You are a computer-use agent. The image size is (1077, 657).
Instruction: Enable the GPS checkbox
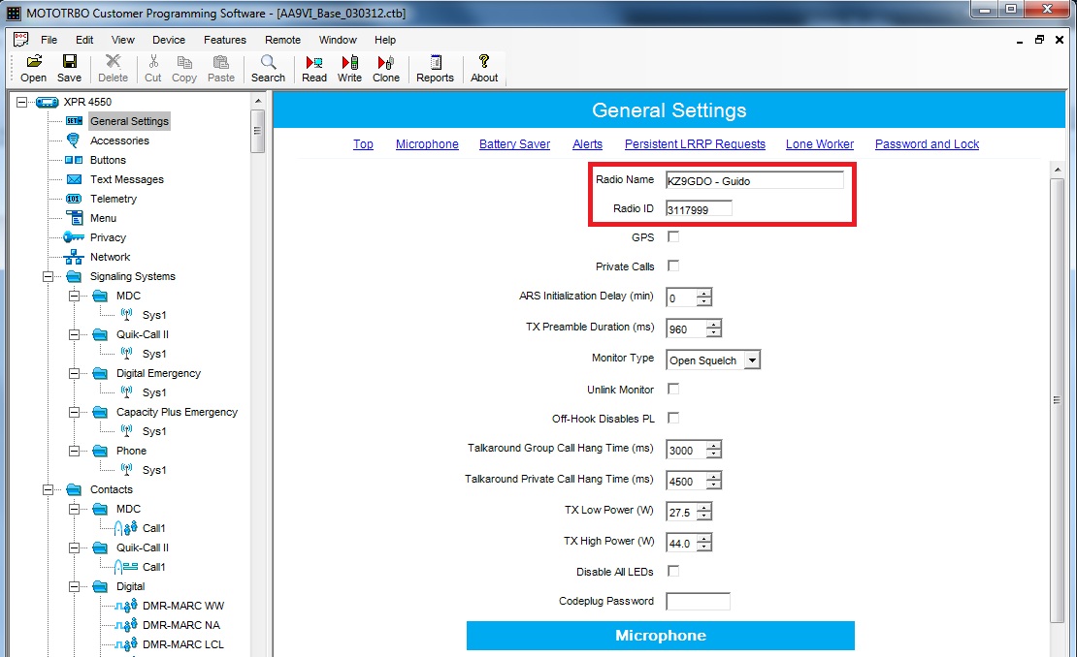click(673, 236)
